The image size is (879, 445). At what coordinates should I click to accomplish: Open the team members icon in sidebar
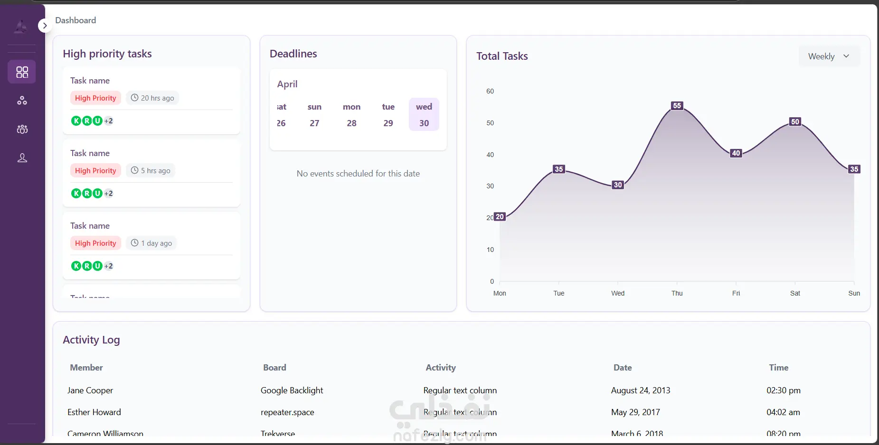(22, 129)
